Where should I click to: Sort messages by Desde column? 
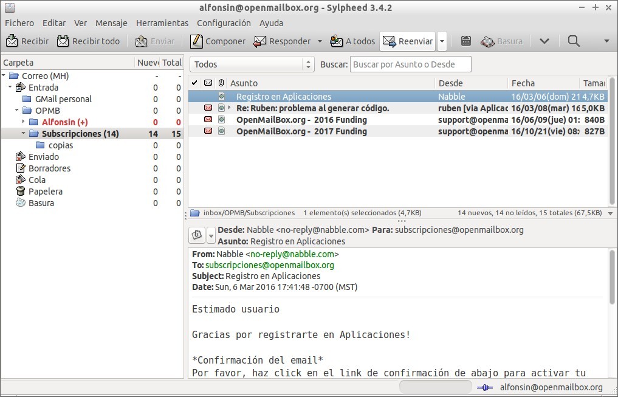472,83
